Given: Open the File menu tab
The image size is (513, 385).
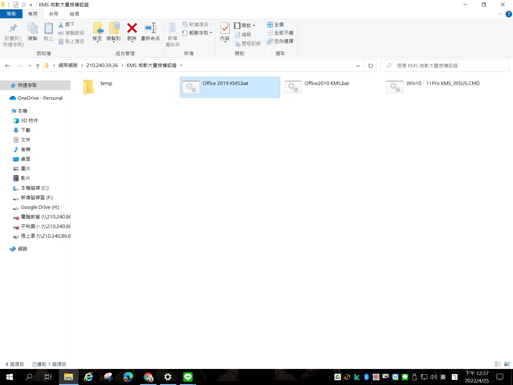Looking at the screenshot, I should [11, 14].
